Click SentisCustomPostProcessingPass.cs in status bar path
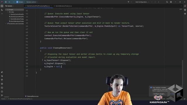Image resolution: width=187 pixels, height=105 pixels. point(20,99)
